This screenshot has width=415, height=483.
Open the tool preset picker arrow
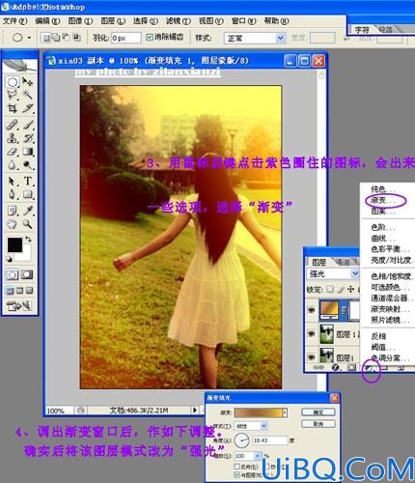point(29,38)
